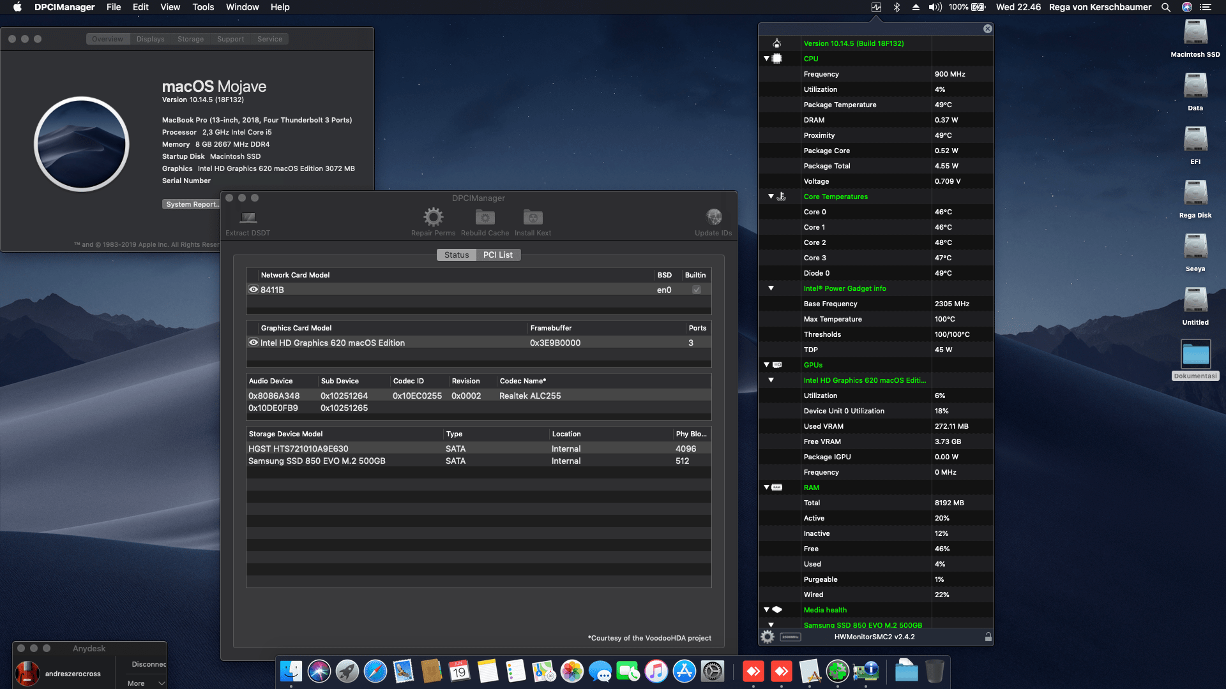Click the Rebuild Cache icon

(x=485, y=217)
